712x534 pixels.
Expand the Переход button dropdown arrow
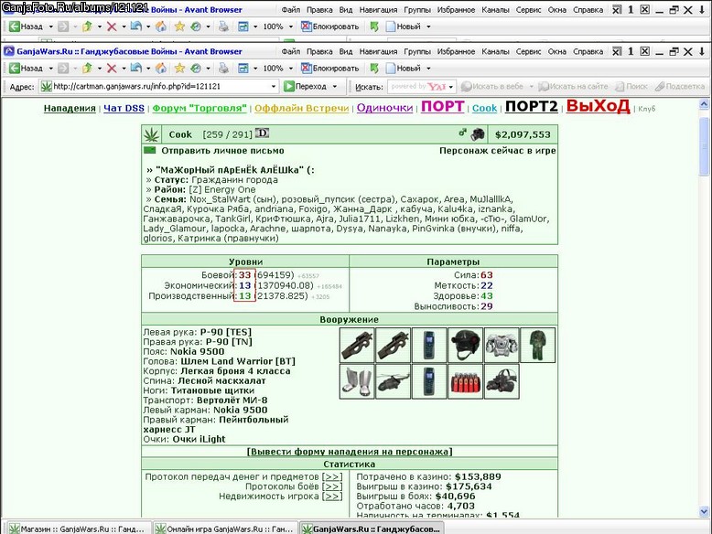pos(335,86)
